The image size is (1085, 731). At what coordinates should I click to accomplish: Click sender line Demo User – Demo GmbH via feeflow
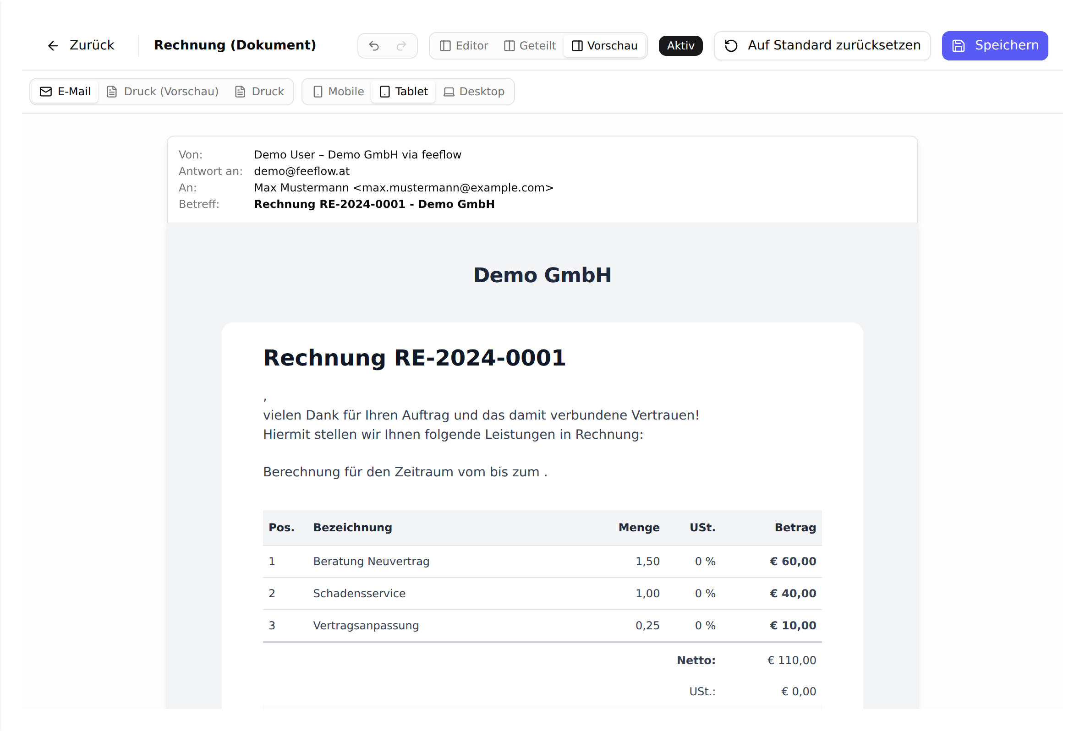point(358,155)
